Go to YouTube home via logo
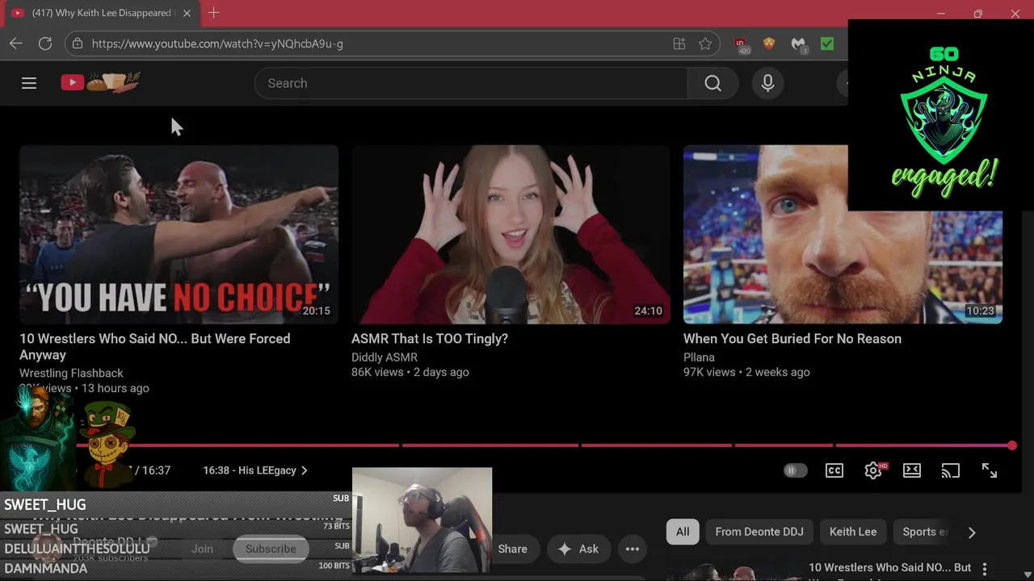 (x=100, y=82)
